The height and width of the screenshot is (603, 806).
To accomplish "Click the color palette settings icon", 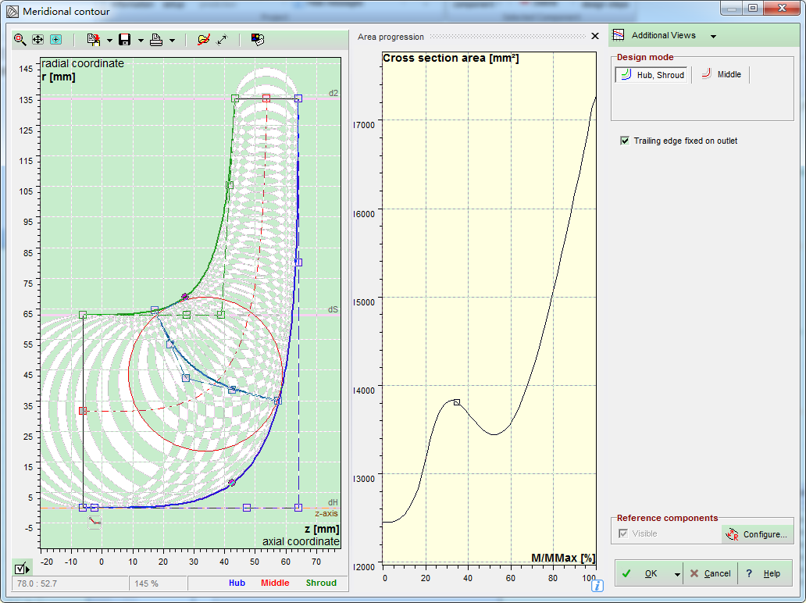I will [258, 40].
